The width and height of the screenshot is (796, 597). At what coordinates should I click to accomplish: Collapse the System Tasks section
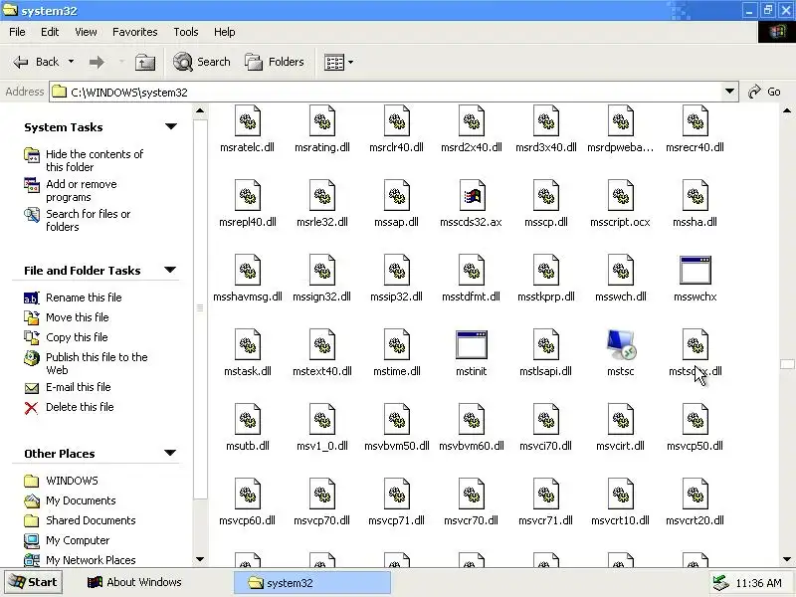click(171, 126)
